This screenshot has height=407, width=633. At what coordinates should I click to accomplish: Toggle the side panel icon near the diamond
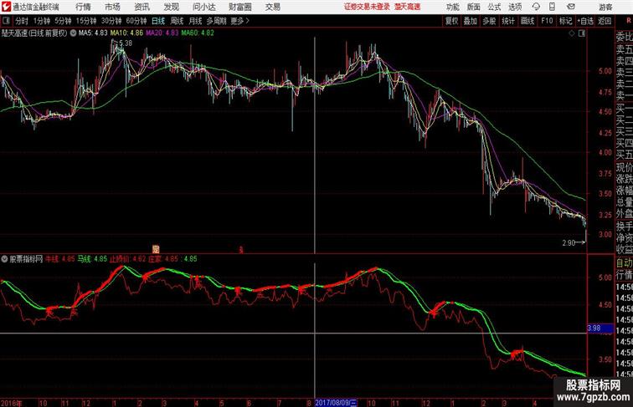582,33
